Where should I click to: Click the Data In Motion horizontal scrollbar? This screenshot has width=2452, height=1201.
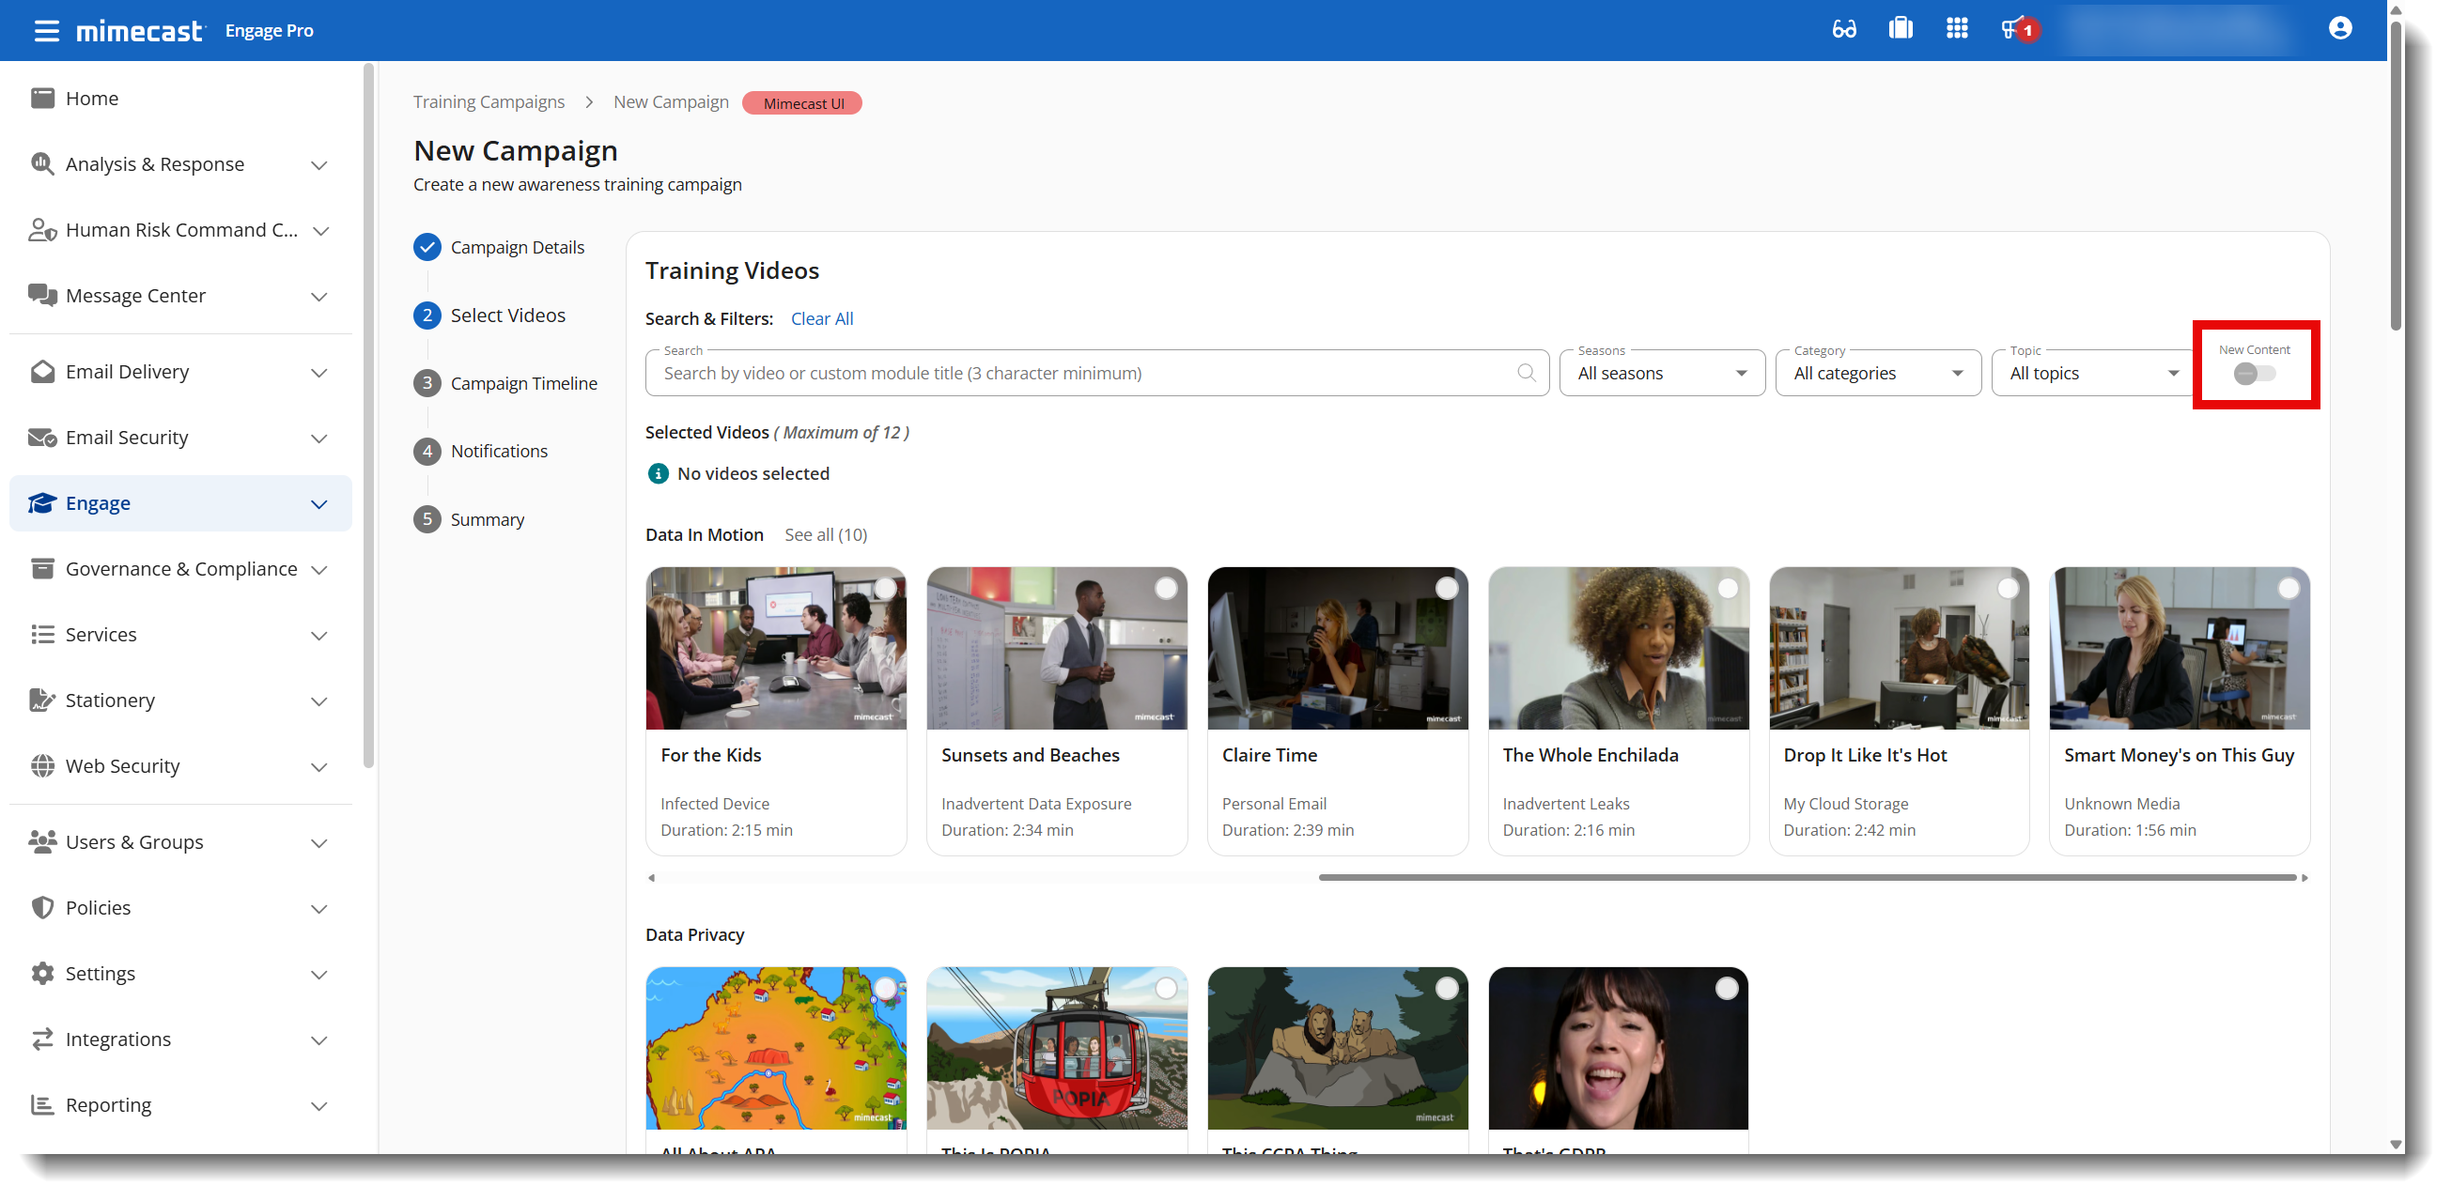tap(1807, 876)
